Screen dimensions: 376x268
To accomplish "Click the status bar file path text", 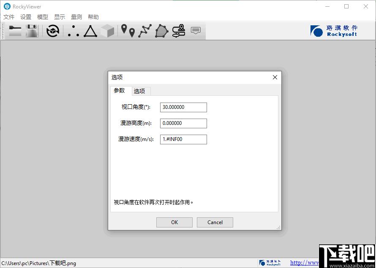I will pyautogui.click(x=38, y=263).
